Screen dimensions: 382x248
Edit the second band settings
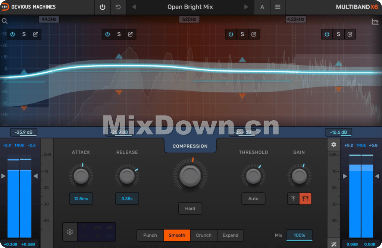(x=130, y=34)
